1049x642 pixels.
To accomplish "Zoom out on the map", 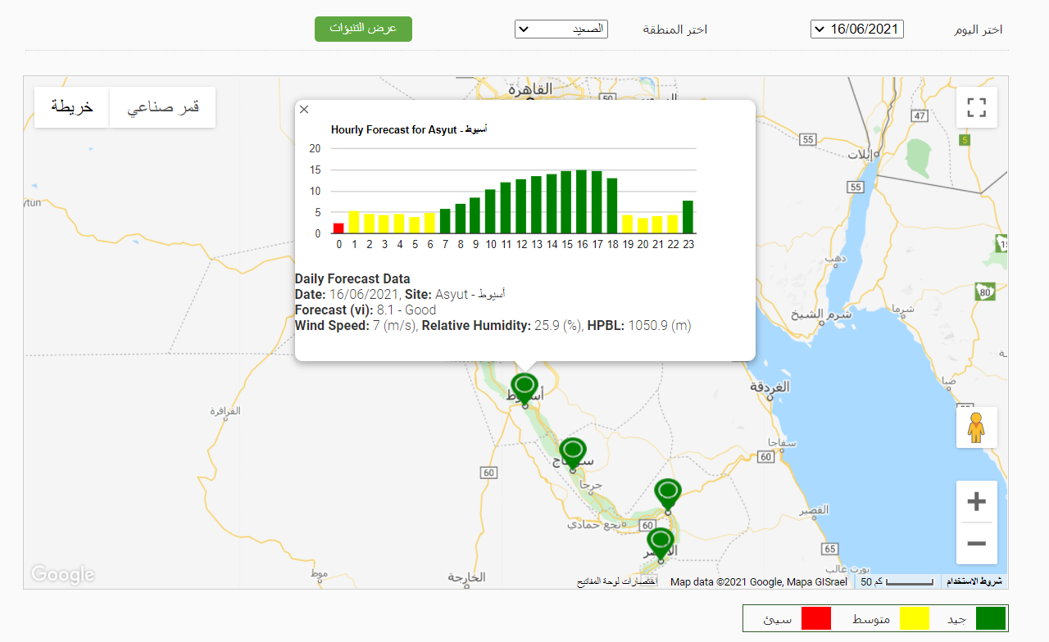I will [x=976, y=544].
